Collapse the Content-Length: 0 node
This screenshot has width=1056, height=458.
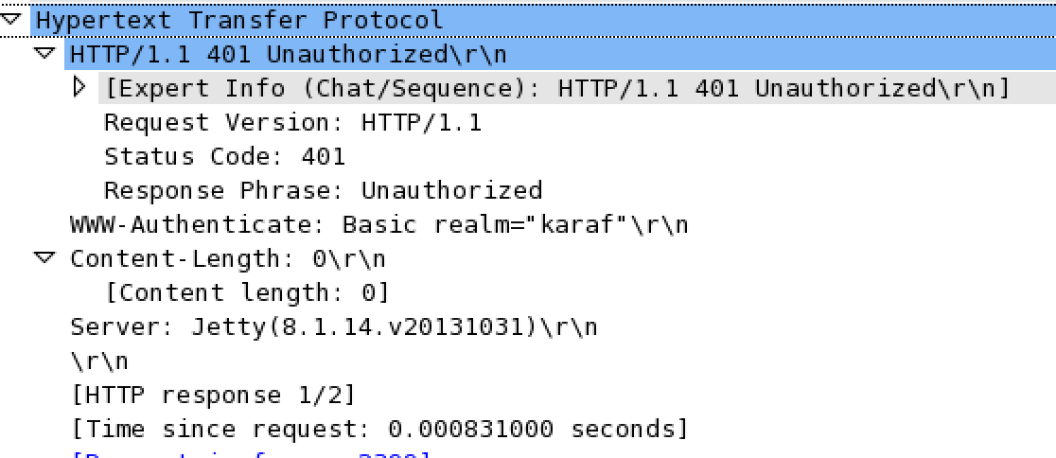point(45,257)
